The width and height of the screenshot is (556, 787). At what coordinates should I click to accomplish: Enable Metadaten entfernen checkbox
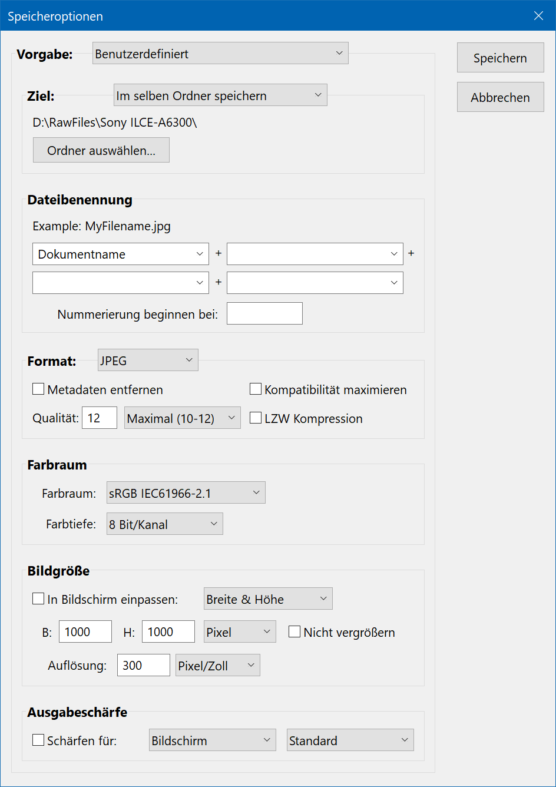[x=38, y=389]
